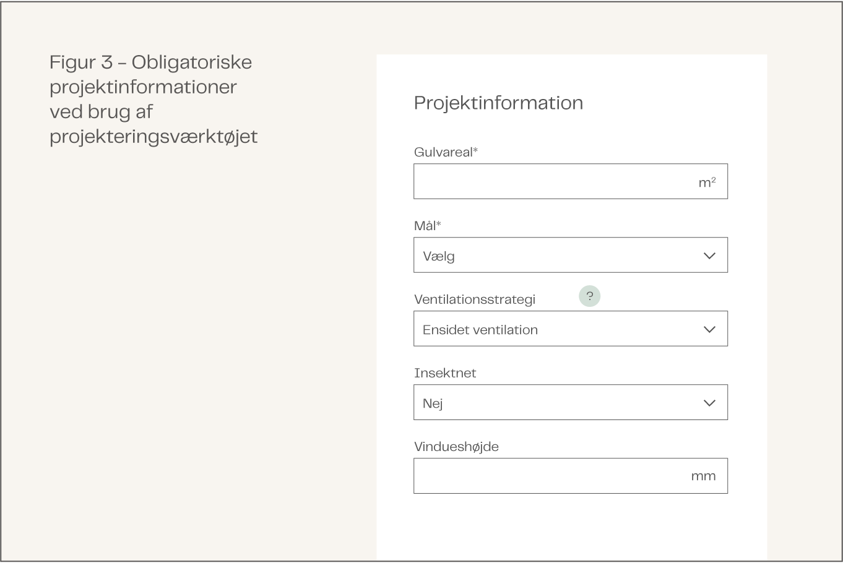Click the Figur 3 caption text
Image resolution: width=843 pixels, height=563 pixels.
coord(153,99)
